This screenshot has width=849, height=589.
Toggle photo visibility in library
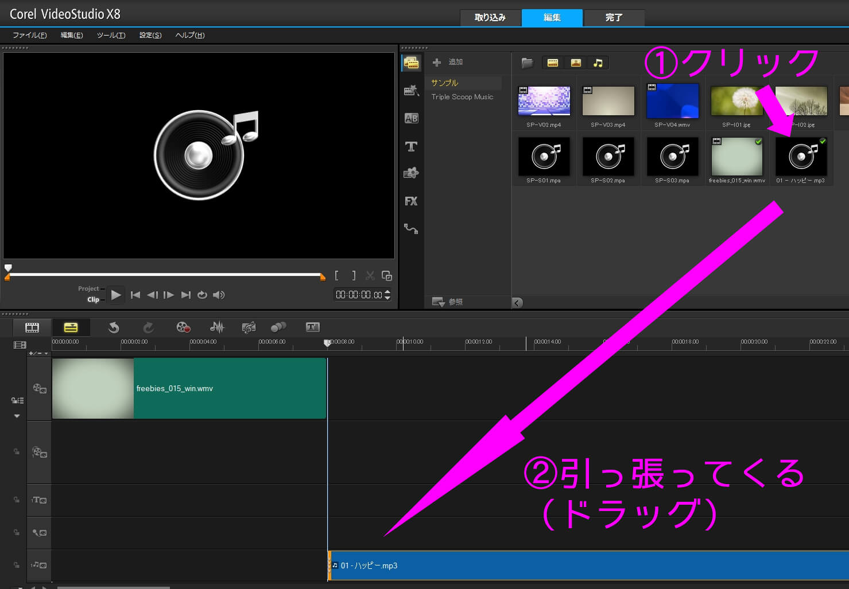(575, 63)
